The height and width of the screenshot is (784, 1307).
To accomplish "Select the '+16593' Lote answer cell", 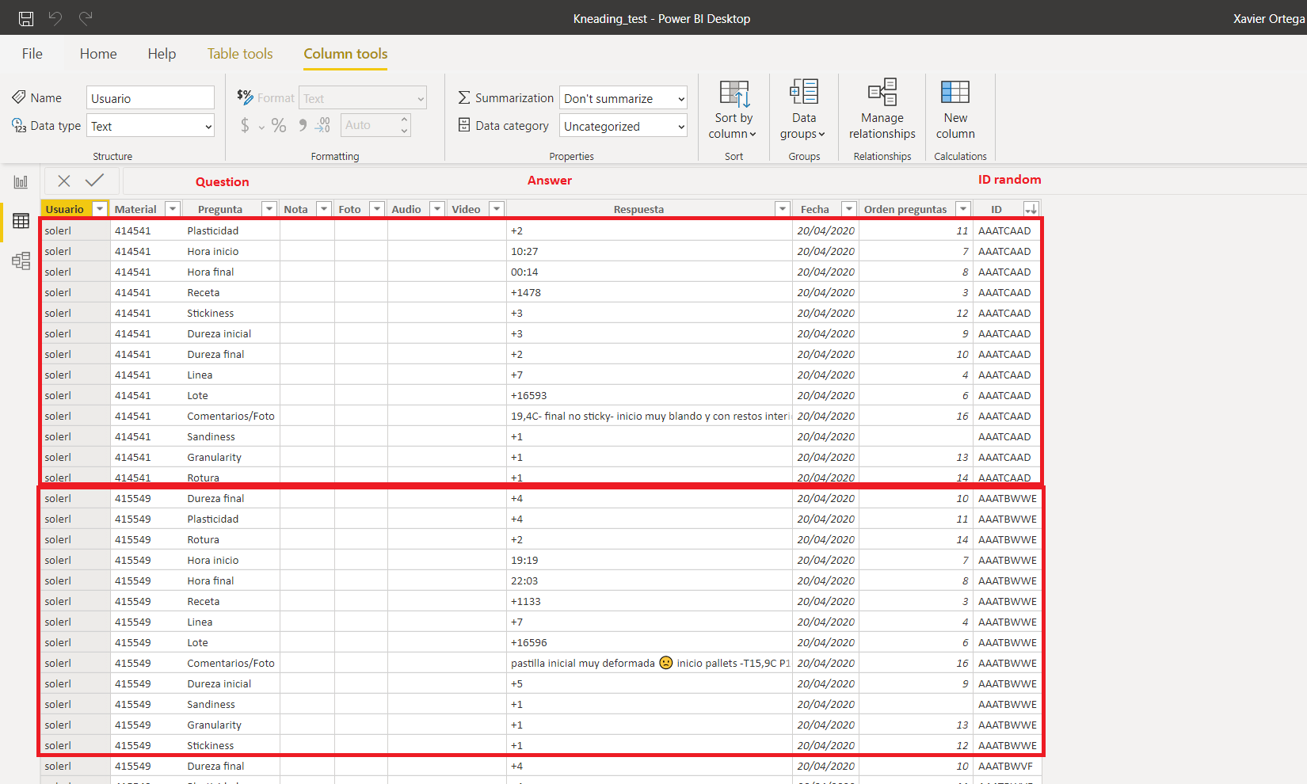I will tap(649, 395).
